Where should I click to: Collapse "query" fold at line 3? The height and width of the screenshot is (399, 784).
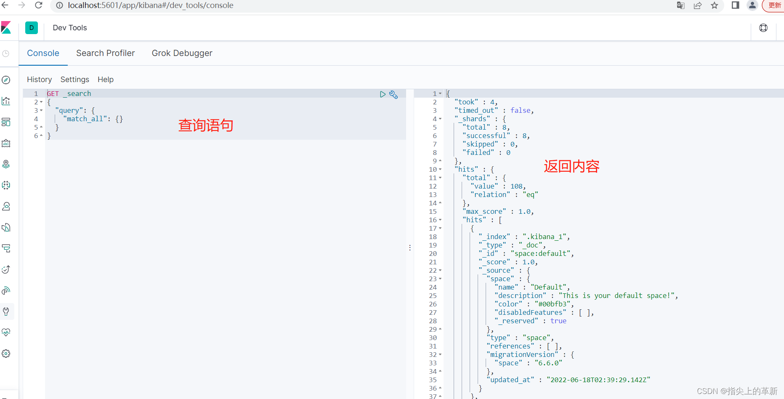coord(41,110)
